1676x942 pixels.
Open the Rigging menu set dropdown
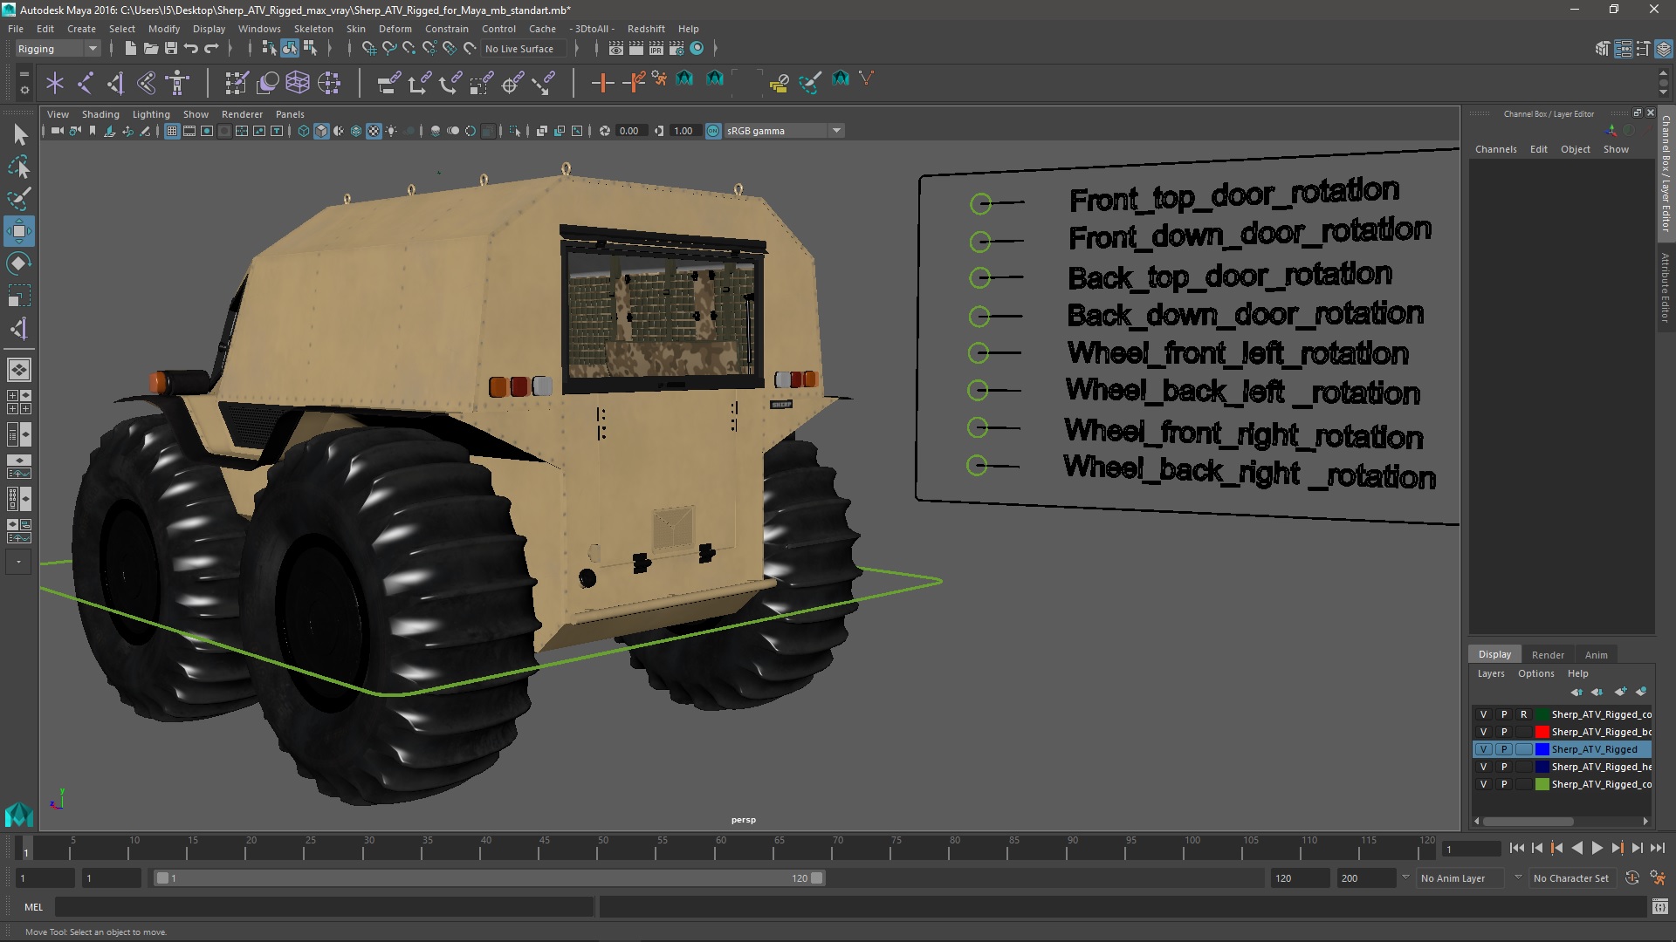58,49
